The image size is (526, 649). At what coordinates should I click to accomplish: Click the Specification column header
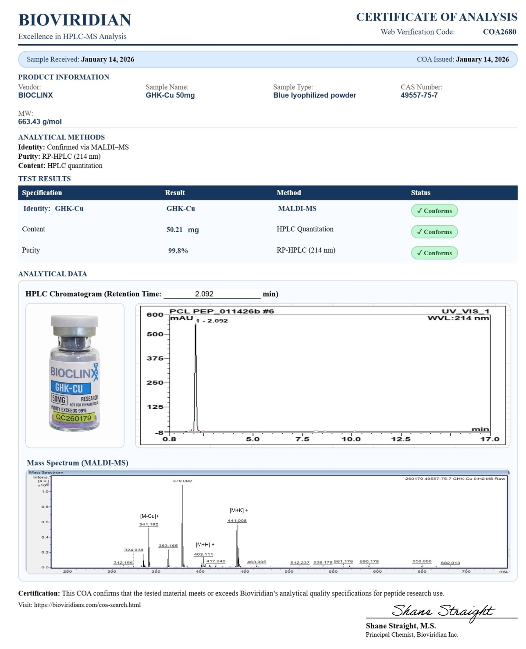[x=42, y=193]
